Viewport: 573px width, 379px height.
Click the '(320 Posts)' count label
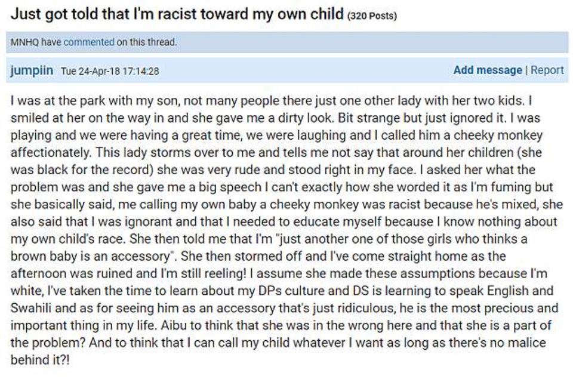(372, 16)
